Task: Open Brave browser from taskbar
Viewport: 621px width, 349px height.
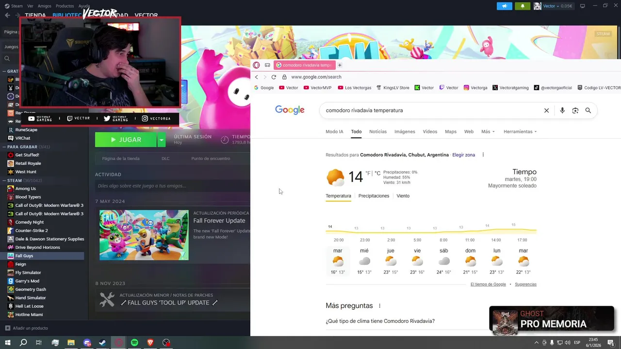Action: click(x=150, y=343)
